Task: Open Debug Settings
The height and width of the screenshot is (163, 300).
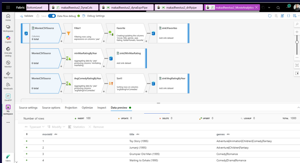Action: [x=94, y=16]
